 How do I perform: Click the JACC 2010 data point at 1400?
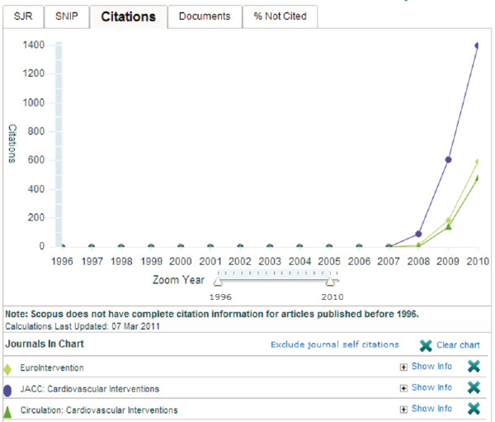tap(478, 45)
